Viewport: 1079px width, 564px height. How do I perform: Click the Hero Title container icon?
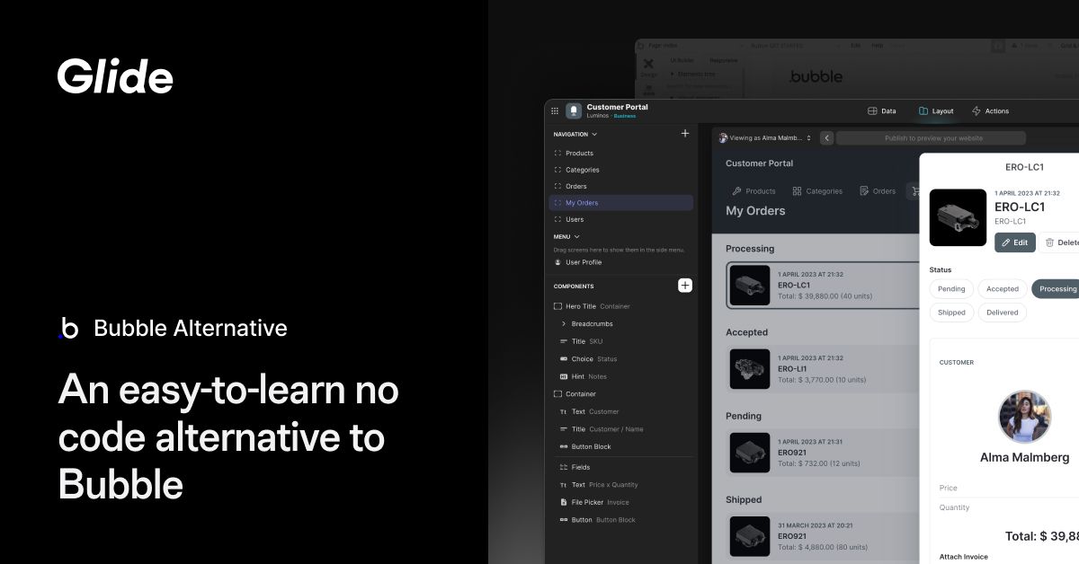pyautogui.click(x=557, y=306)
